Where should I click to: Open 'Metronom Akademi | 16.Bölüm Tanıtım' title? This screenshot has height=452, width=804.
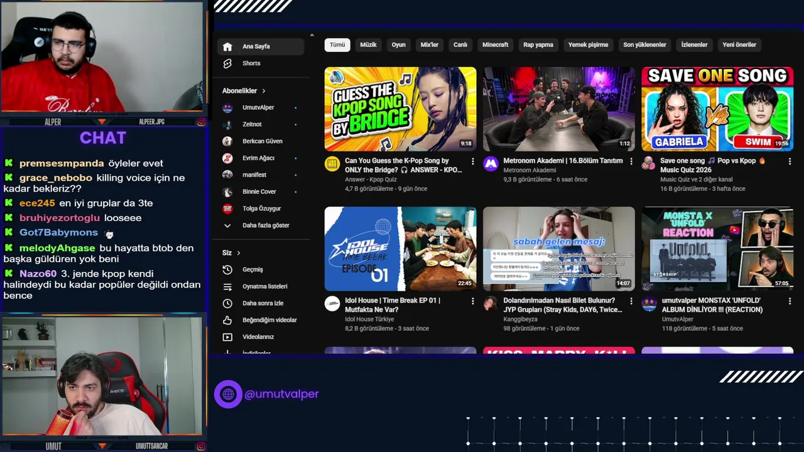coord(563,161)
